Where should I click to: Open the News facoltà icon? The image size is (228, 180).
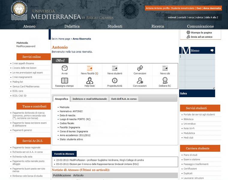[90, 68]
